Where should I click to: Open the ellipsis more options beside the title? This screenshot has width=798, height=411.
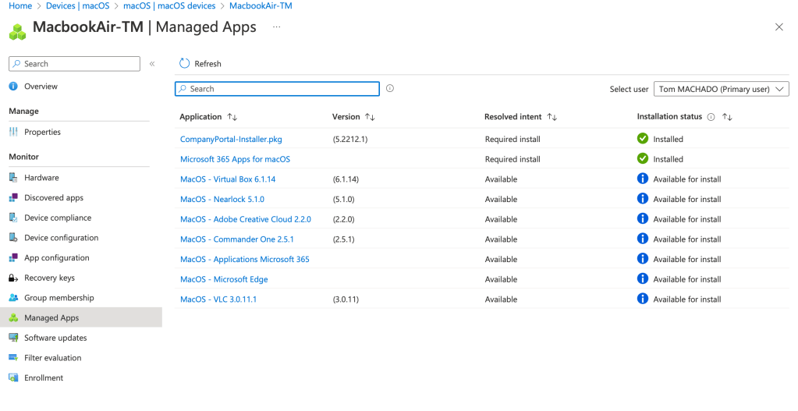(x=275, y=27)
